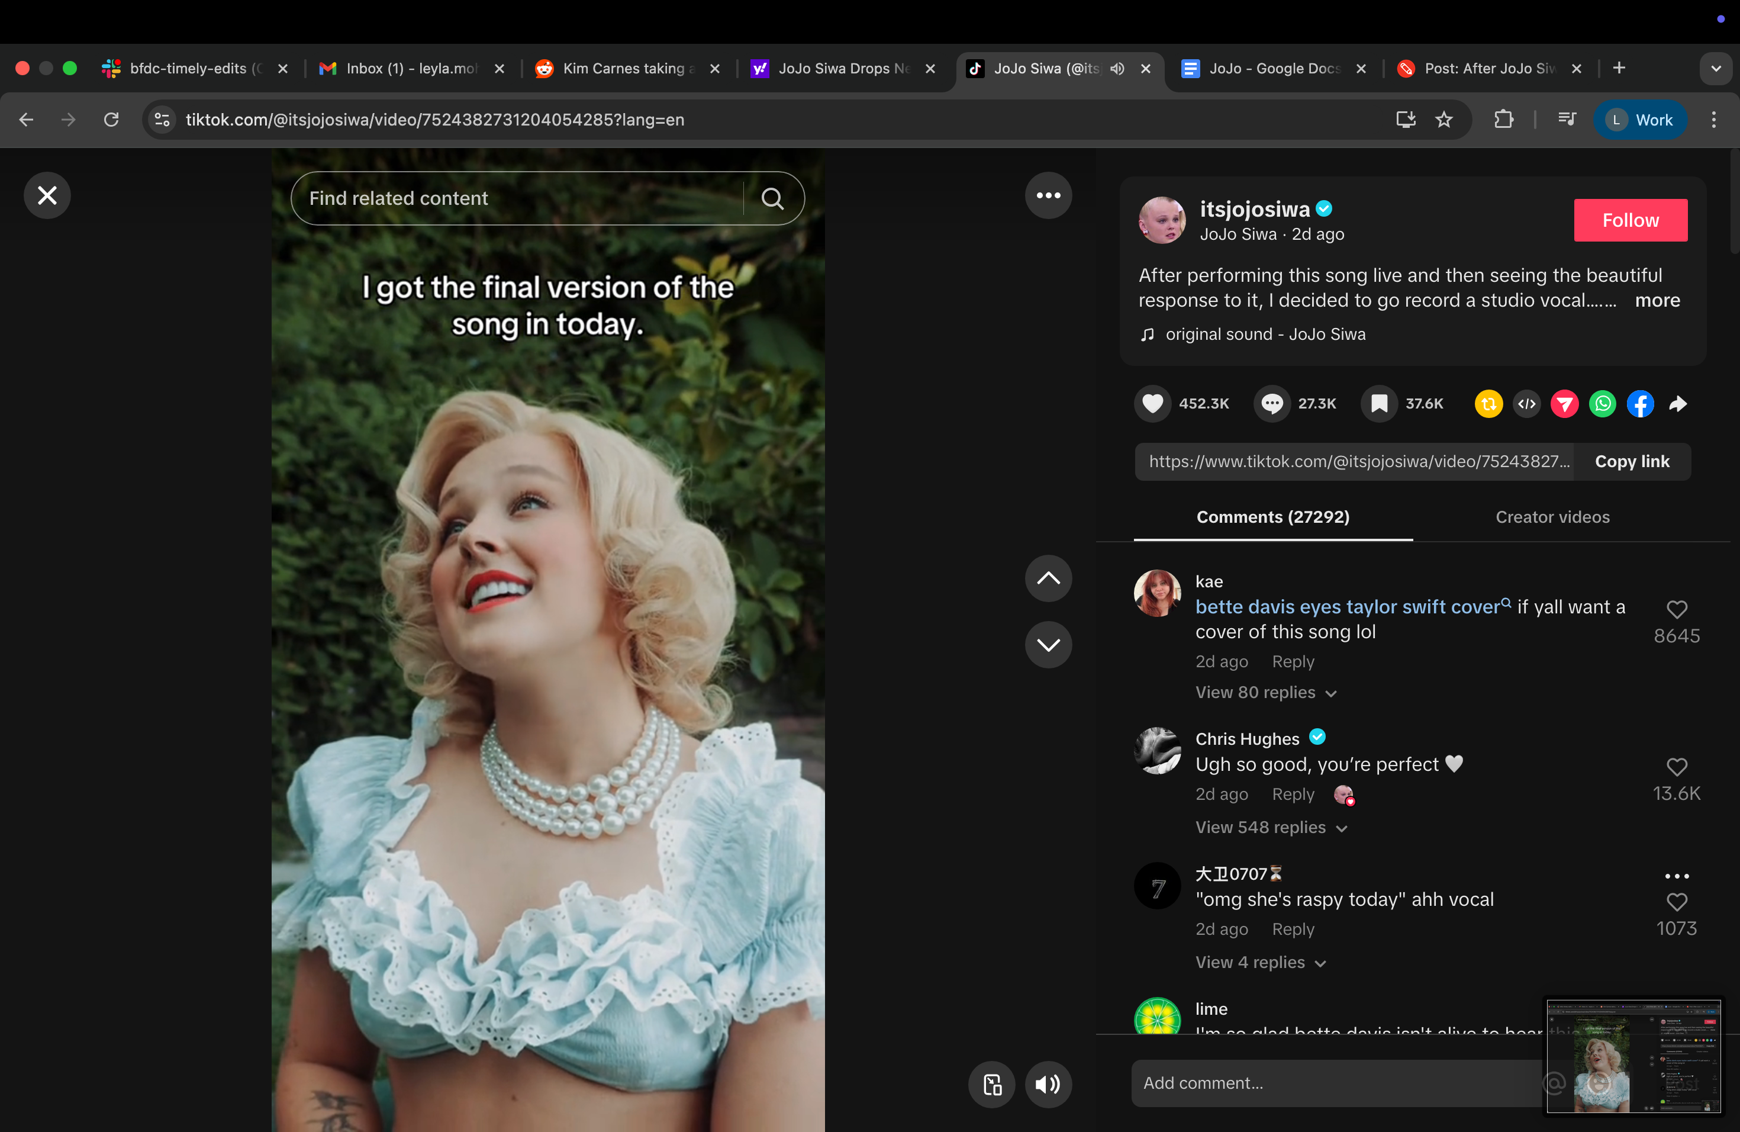Click the Add comment field
Screen dimensions: 1740x1132
tap(1338, 1083)
